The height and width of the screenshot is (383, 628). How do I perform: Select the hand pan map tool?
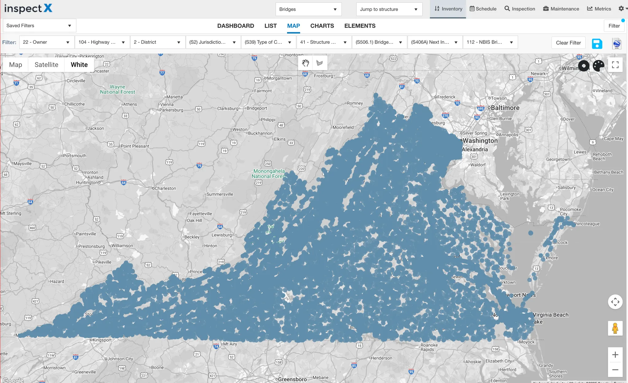(x=305, y=63)
